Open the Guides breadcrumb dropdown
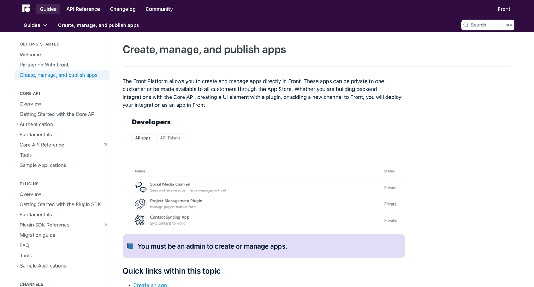 coord(35,25)
